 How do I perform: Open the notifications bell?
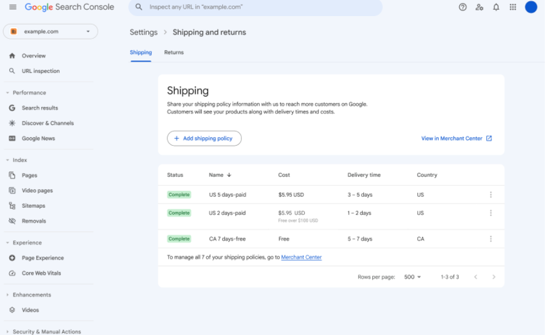(496, 7)
